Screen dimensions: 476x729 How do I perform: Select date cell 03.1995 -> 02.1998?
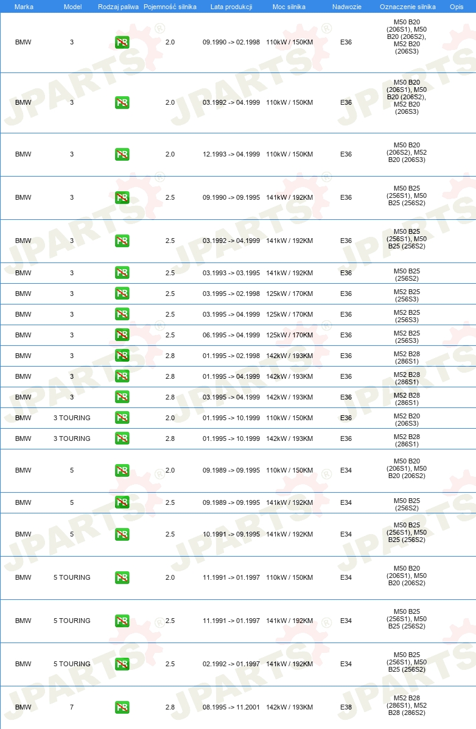(231, 294)
